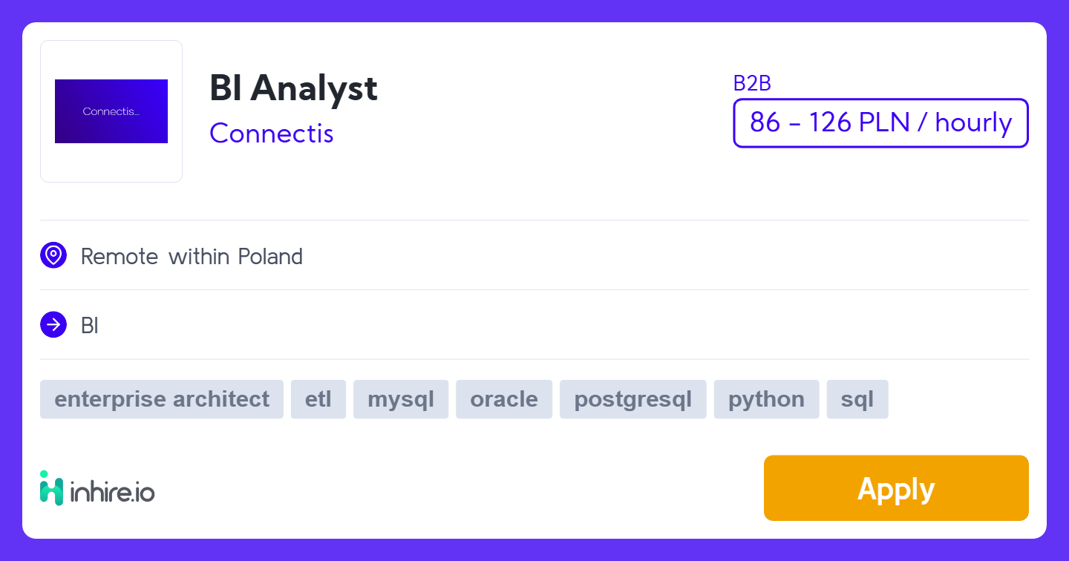This screenshot has width=1069, height=561.
Task: Open the Connectis company logo image
Action: pyautogui.click(x=111, y=111)
